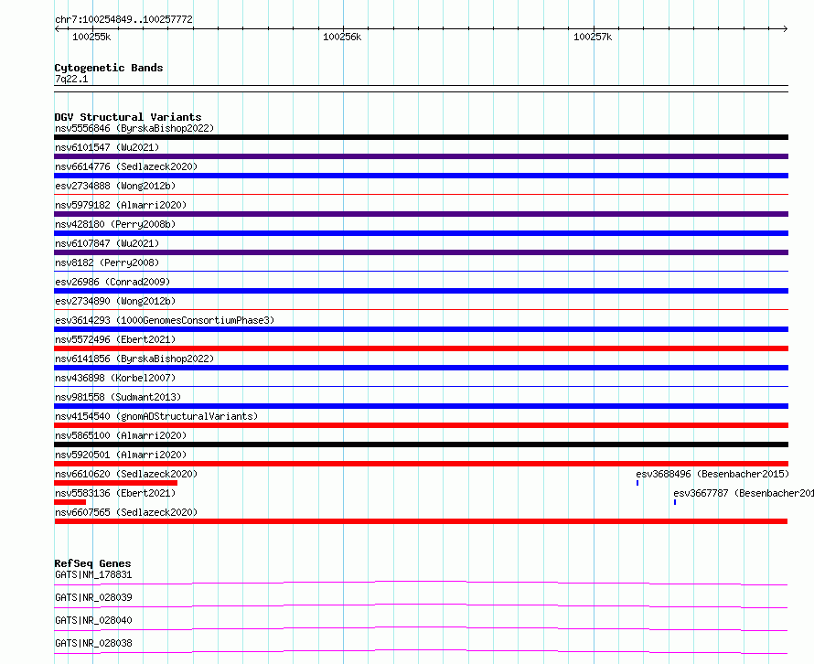Click the magenta GATS|NM_178831 transcript line
Screen dimensions: 814x664
tap(421, 583)
